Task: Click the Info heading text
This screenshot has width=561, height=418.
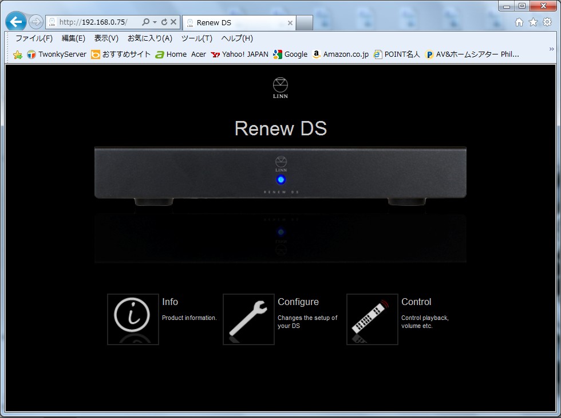Action: [x=170, y=302]
